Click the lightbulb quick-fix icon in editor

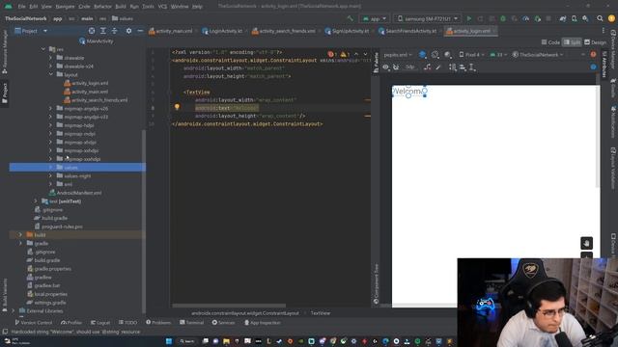pos(177,107)
